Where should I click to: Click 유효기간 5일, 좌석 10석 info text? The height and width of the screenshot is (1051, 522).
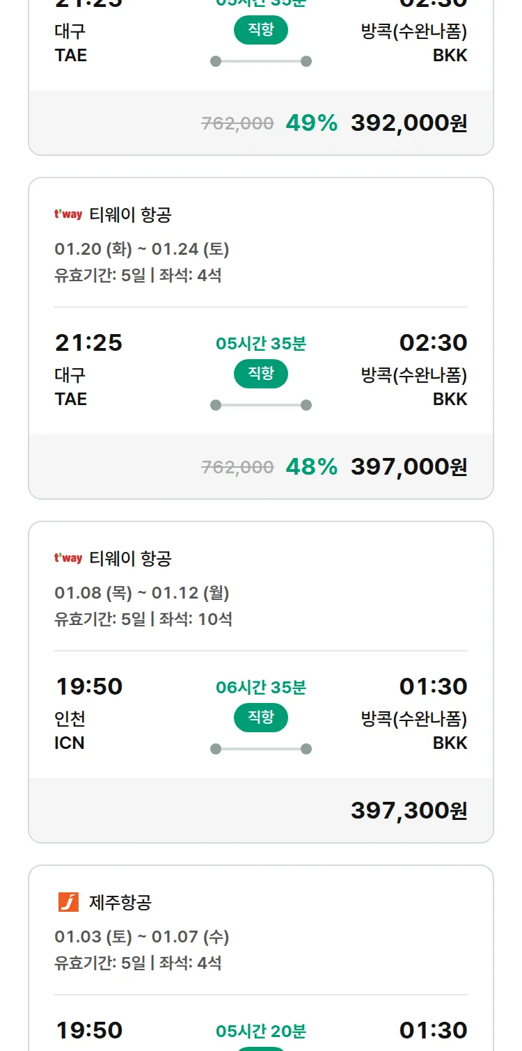click(x=143, y=619)
